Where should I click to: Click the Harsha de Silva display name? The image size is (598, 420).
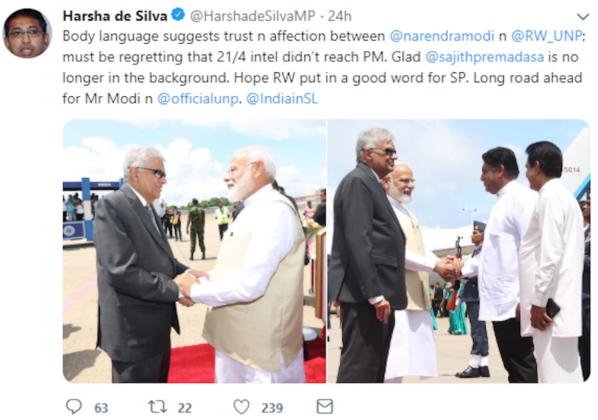click(x=115, y=16)
